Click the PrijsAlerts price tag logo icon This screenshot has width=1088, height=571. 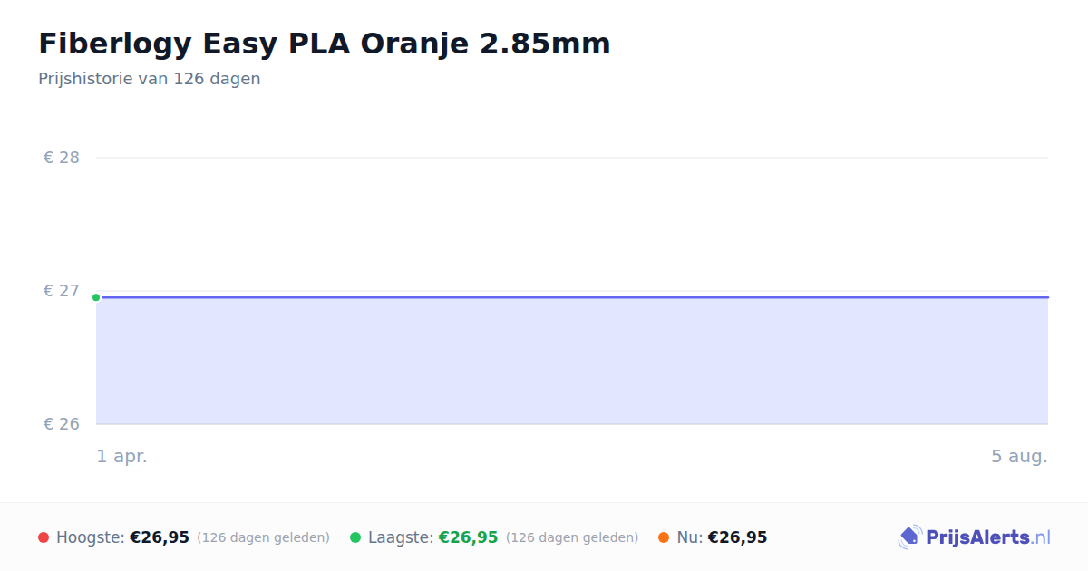point(909,537)
